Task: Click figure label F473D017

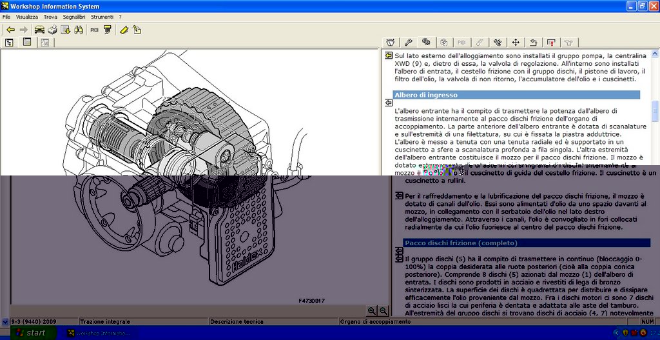Action: [311, 301]
